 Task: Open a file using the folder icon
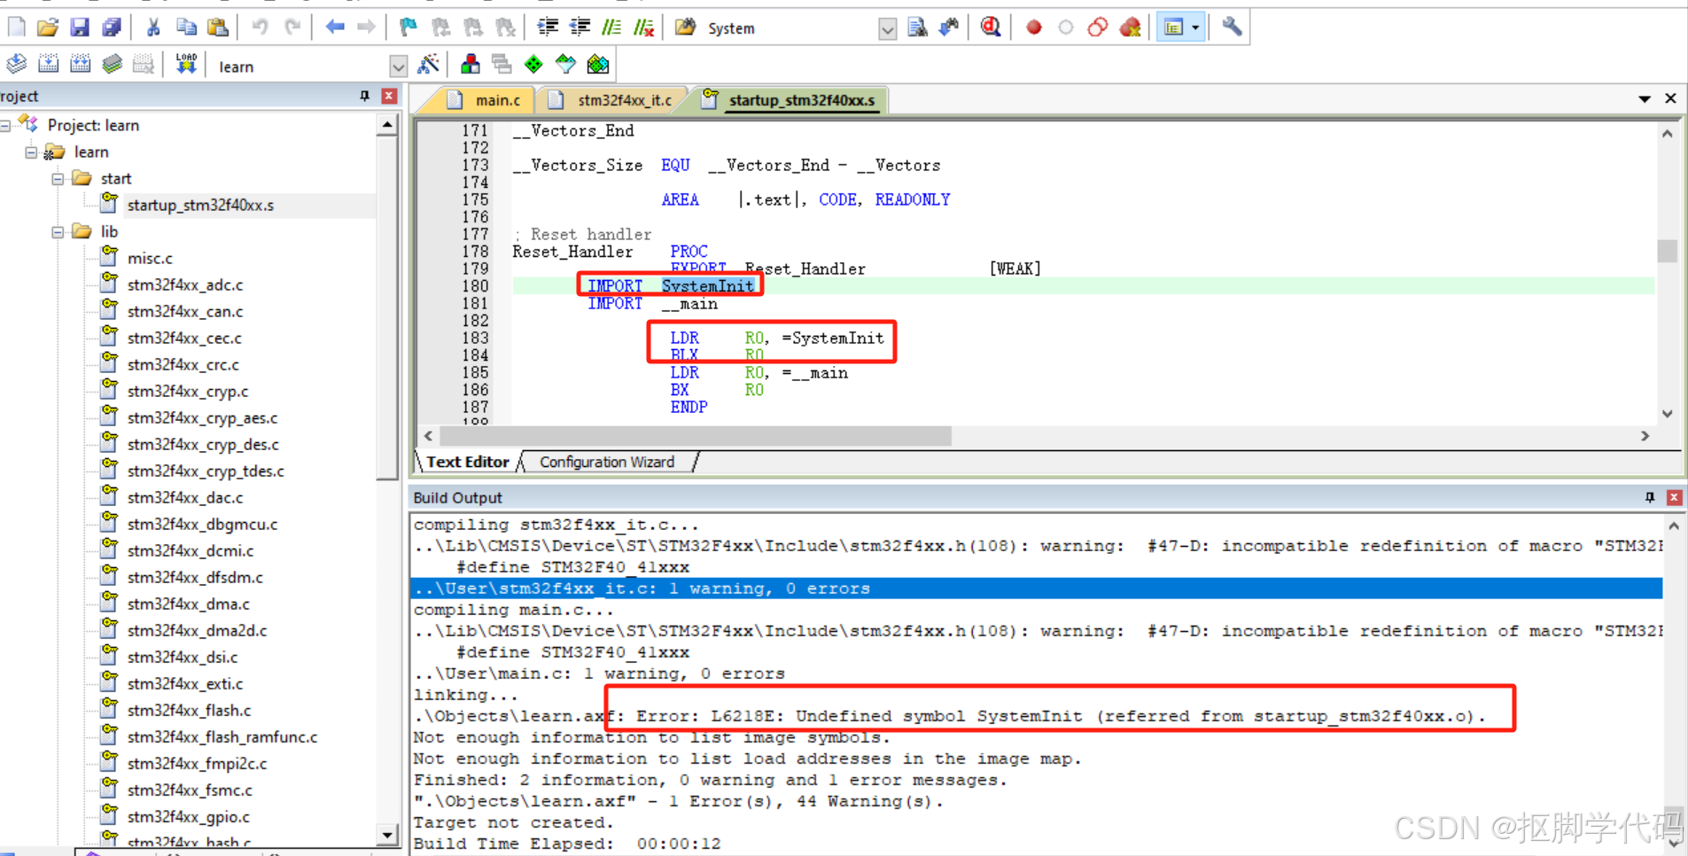pos(48,27)
